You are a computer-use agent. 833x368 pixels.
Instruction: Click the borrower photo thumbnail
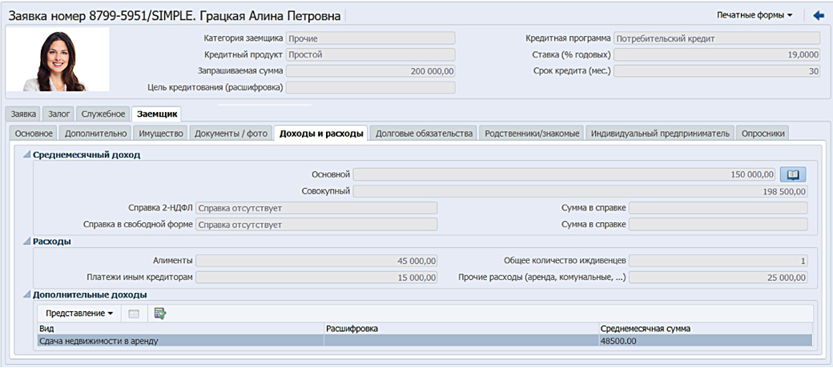point(58,60)
